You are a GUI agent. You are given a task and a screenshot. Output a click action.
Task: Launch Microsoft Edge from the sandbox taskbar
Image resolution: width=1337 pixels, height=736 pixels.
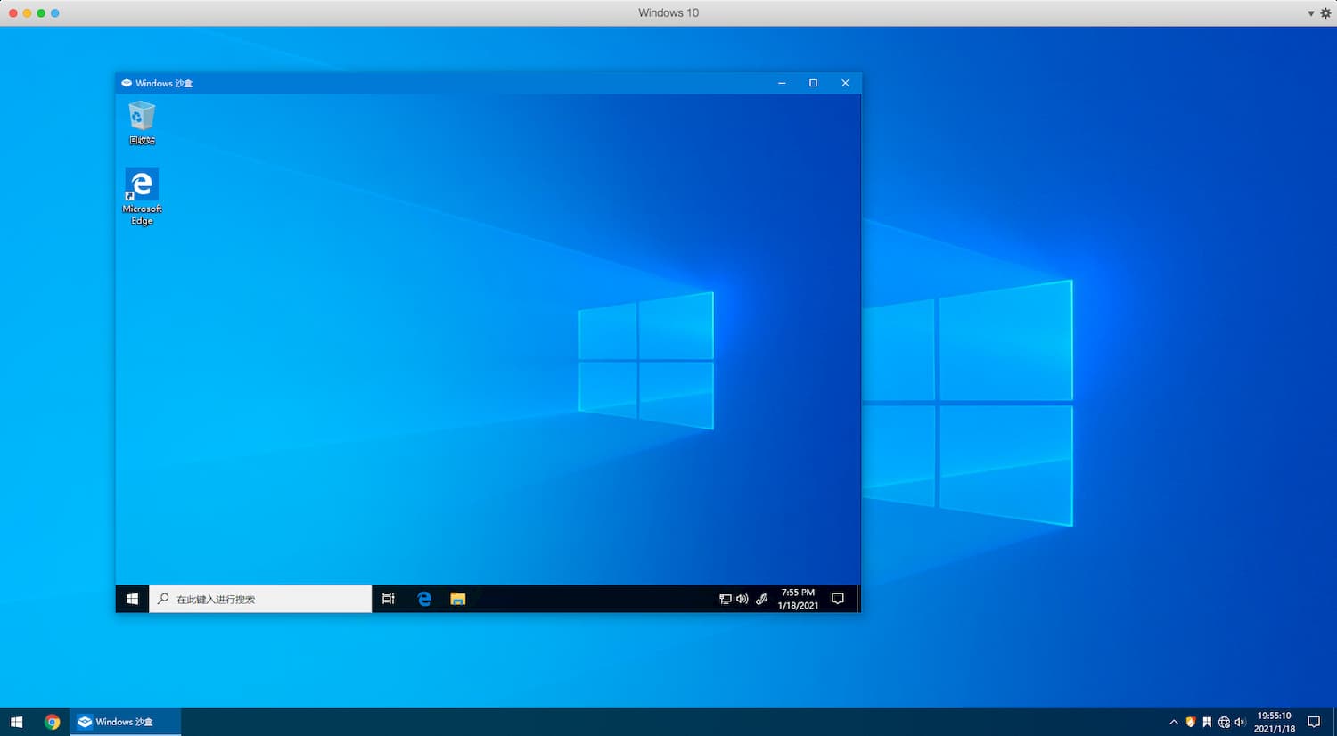coord(423,599)
